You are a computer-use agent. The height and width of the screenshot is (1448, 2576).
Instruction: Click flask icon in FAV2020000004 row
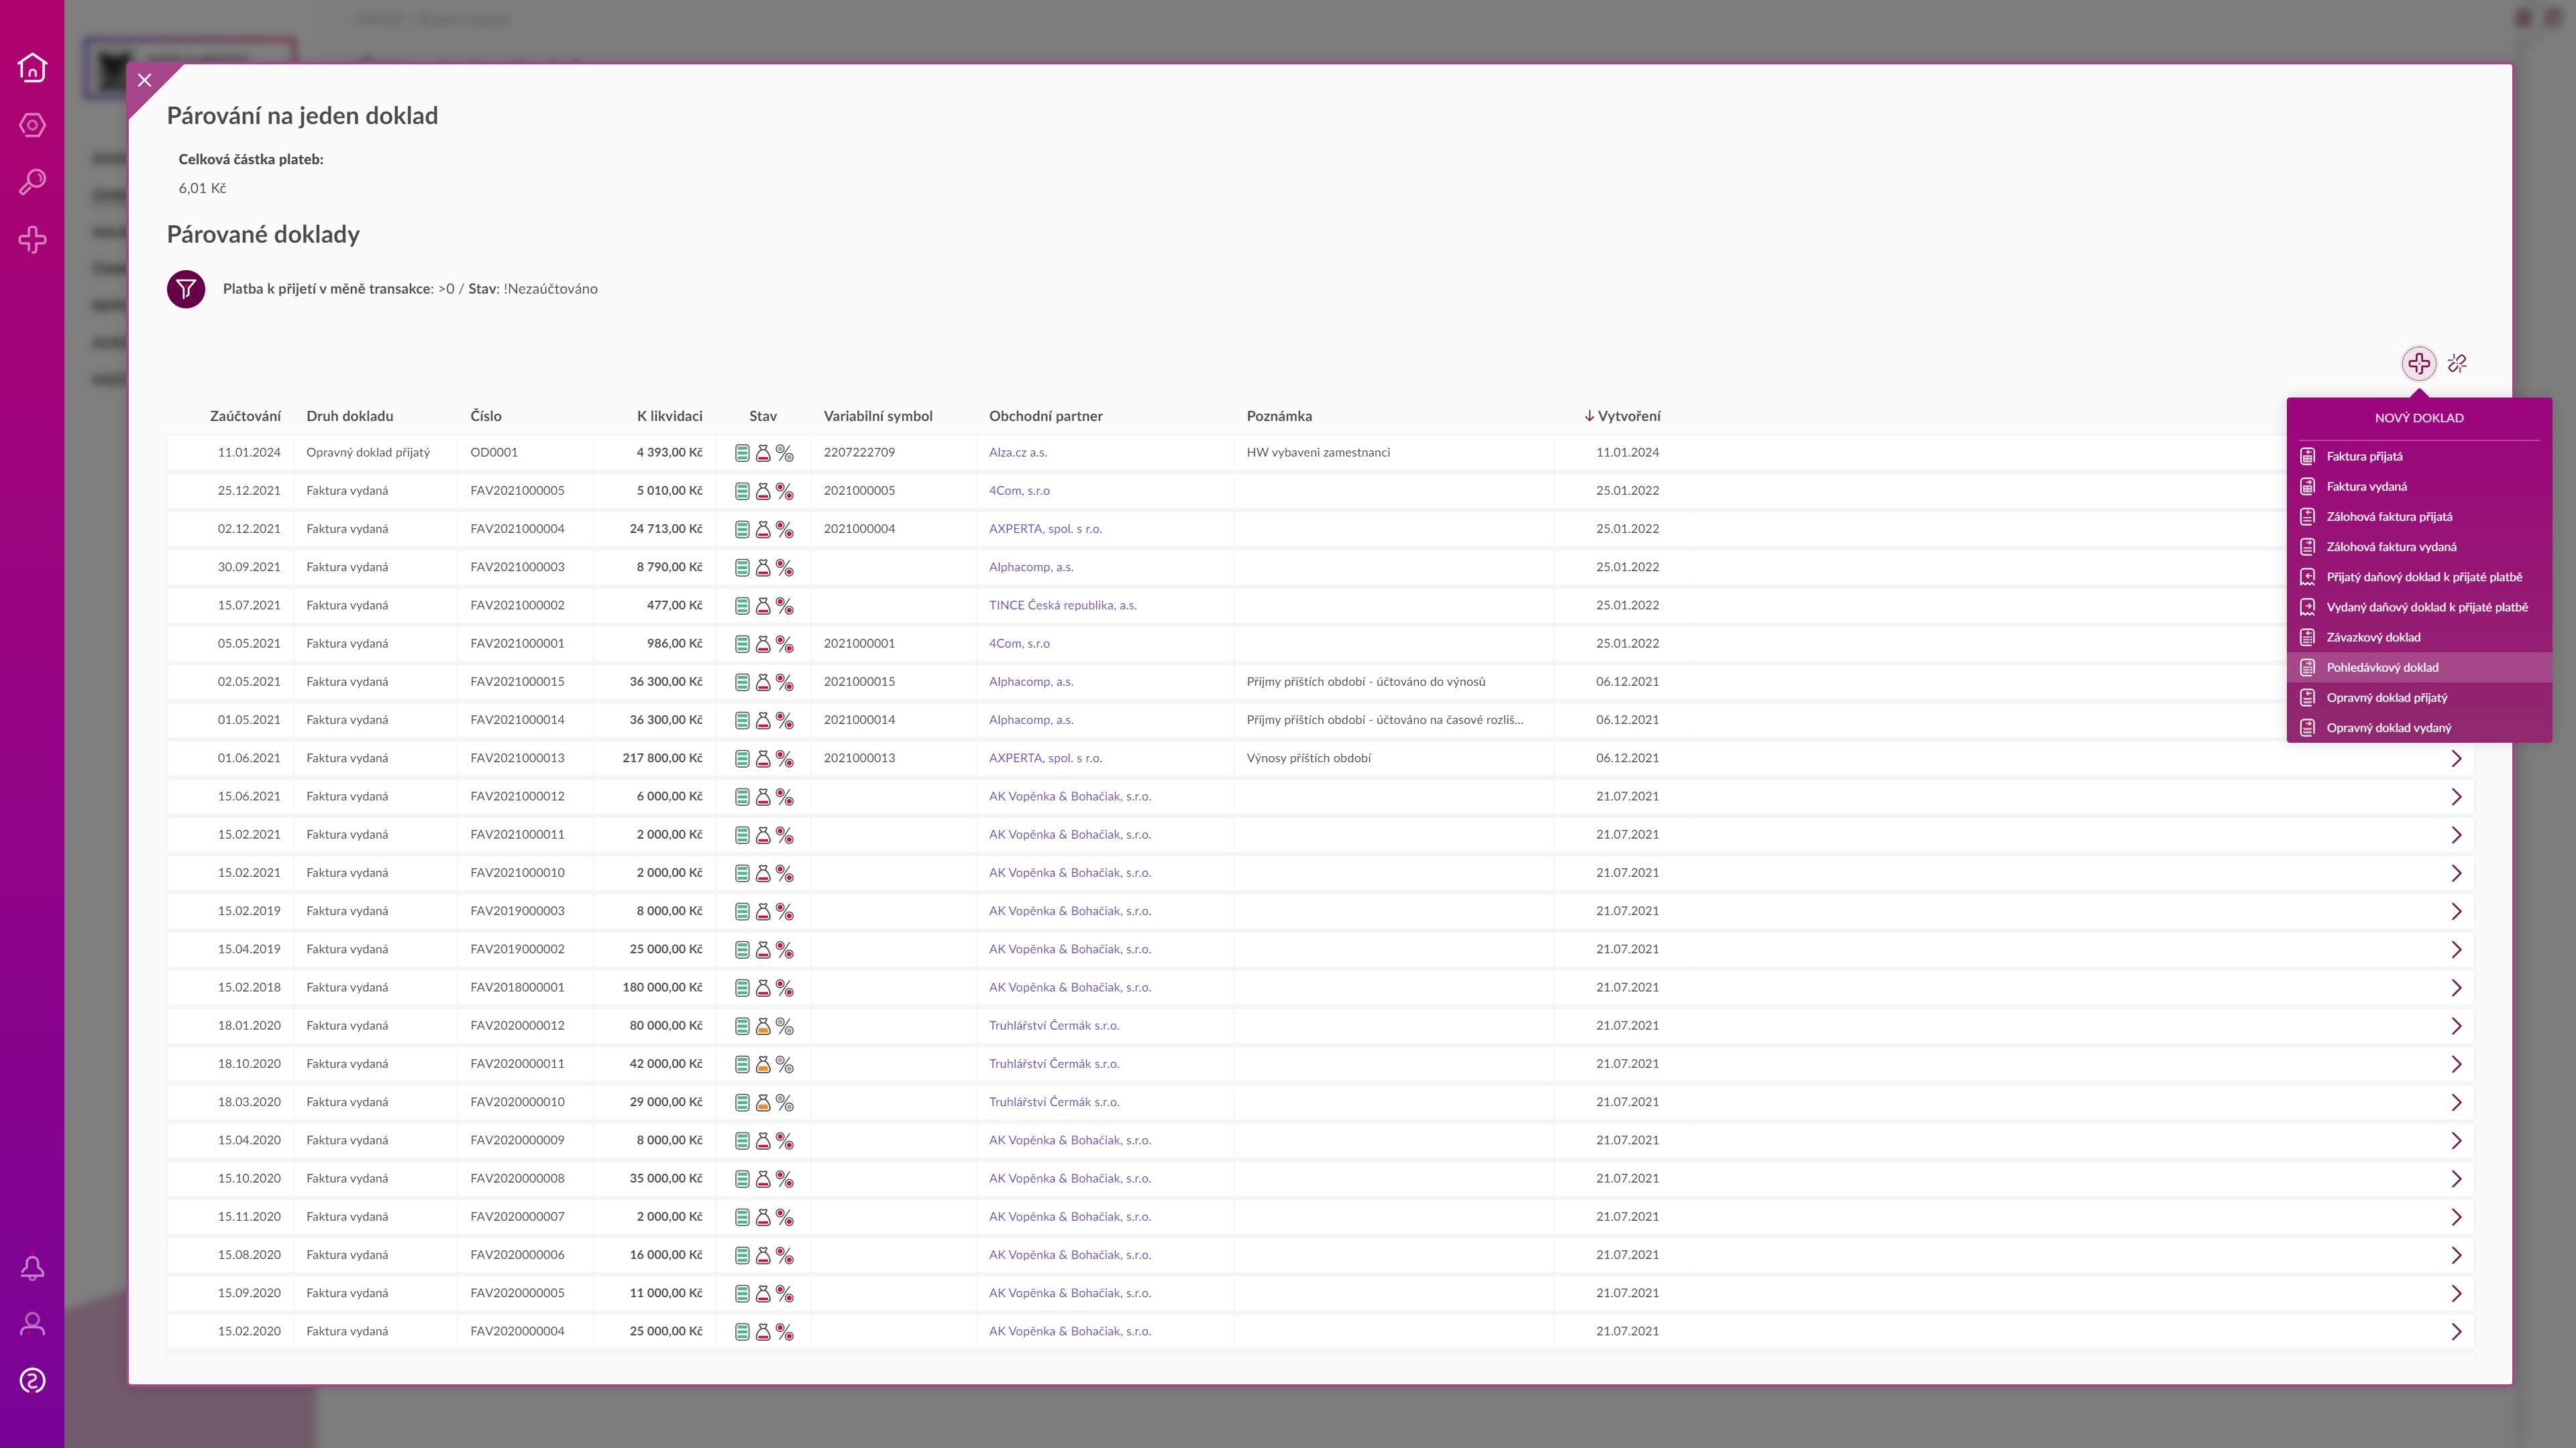click(x=763, y=1332)
